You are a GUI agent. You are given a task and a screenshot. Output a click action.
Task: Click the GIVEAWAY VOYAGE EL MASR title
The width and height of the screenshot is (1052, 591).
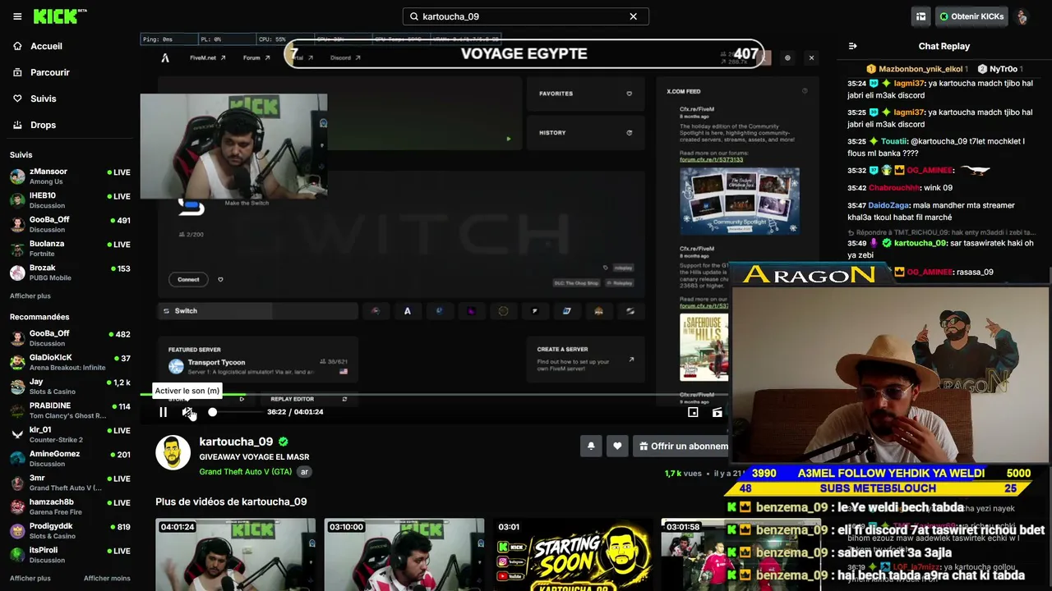coord(254,457)
